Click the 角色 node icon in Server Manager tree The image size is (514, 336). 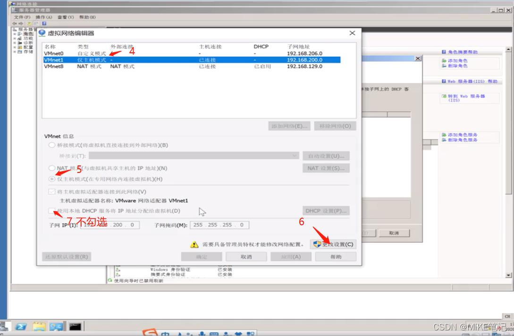[x=20, y=34]
